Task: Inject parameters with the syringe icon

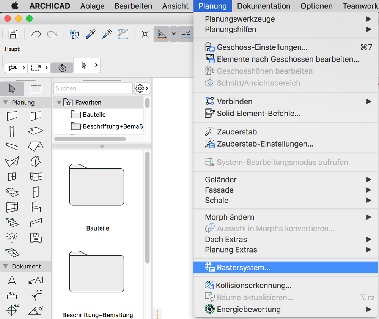Action: point(107,34)
